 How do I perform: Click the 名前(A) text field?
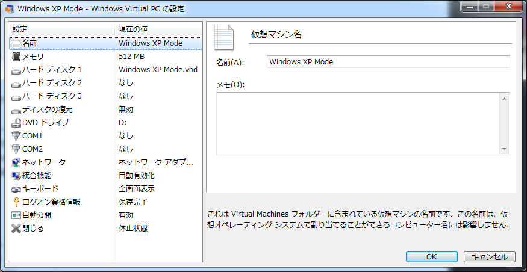click(x=388, y=62)
